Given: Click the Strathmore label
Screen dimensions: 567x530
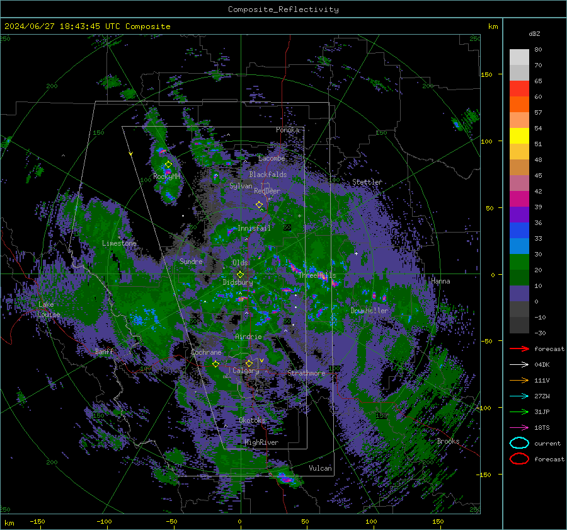Looking at the screenshot, I should (306, 372).
